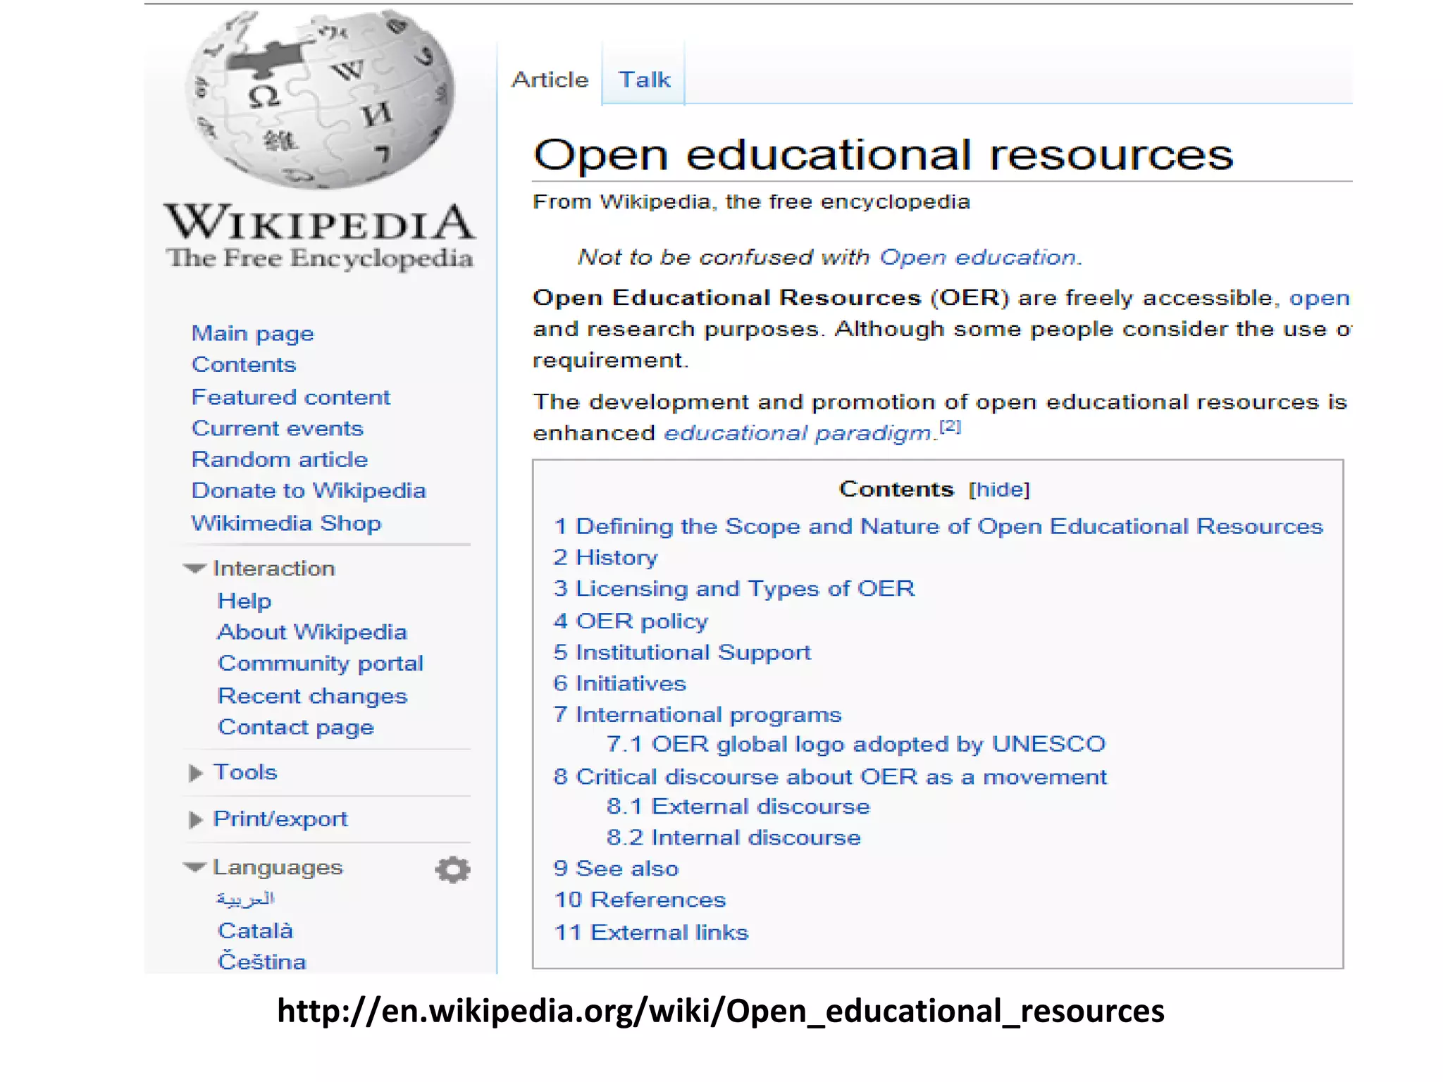Jump to section 9 See also
This screenshot has width=1443, height=1082.
point(616,869)
